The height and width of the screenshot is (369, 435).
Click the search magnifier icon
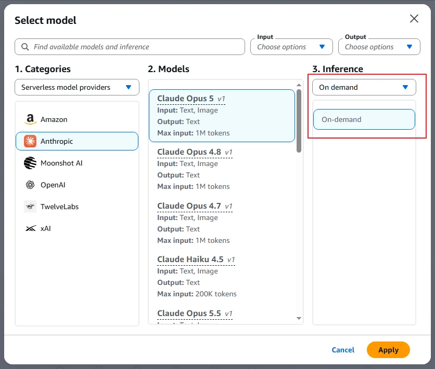click(x=25, y=47)
